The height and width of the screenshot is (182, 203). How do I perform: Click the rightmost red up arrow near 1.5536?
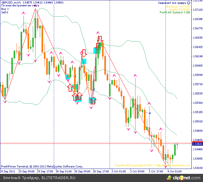pyautogui.click(x=93, y=101)
